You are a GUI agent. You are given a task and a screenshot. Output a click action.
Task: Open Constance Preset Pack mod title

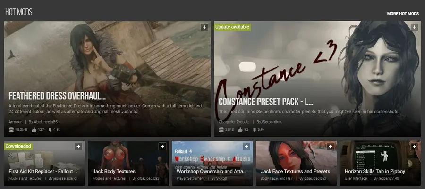[x=266, y=102]
